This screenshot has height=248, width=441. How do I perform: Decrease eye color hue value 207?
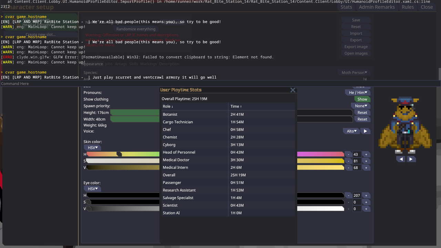(x=349, y=195)
